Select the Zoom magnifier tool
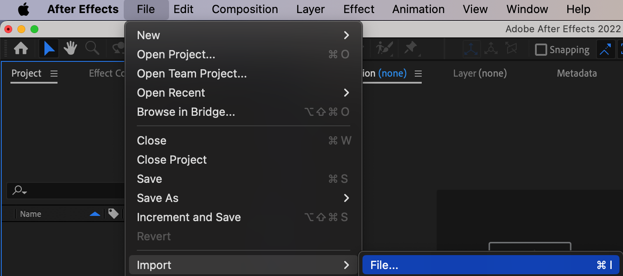Image resolution: width=623 pixels, height=276 pixels. coord(92,48)
